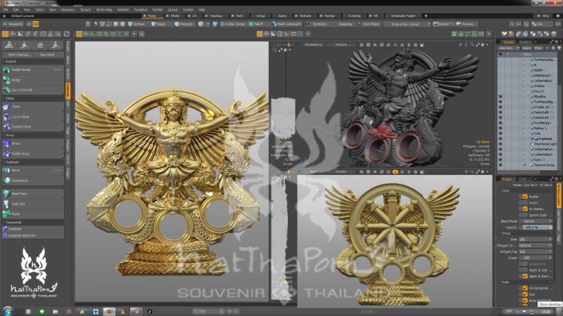Toggle the Work Plane tool
Image resolution: width=563 pixels, height=316 pixels.
pos(369,24)
